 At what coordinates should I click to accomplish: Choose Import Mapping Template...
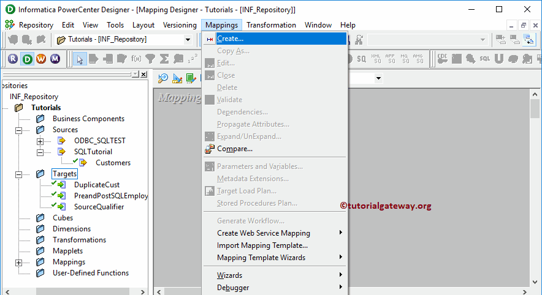coord(275,245)
